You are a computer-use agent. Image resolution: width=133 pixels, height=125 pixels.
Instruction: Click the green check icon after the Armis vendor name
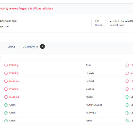pyautogui.click(x=127, y=121)
